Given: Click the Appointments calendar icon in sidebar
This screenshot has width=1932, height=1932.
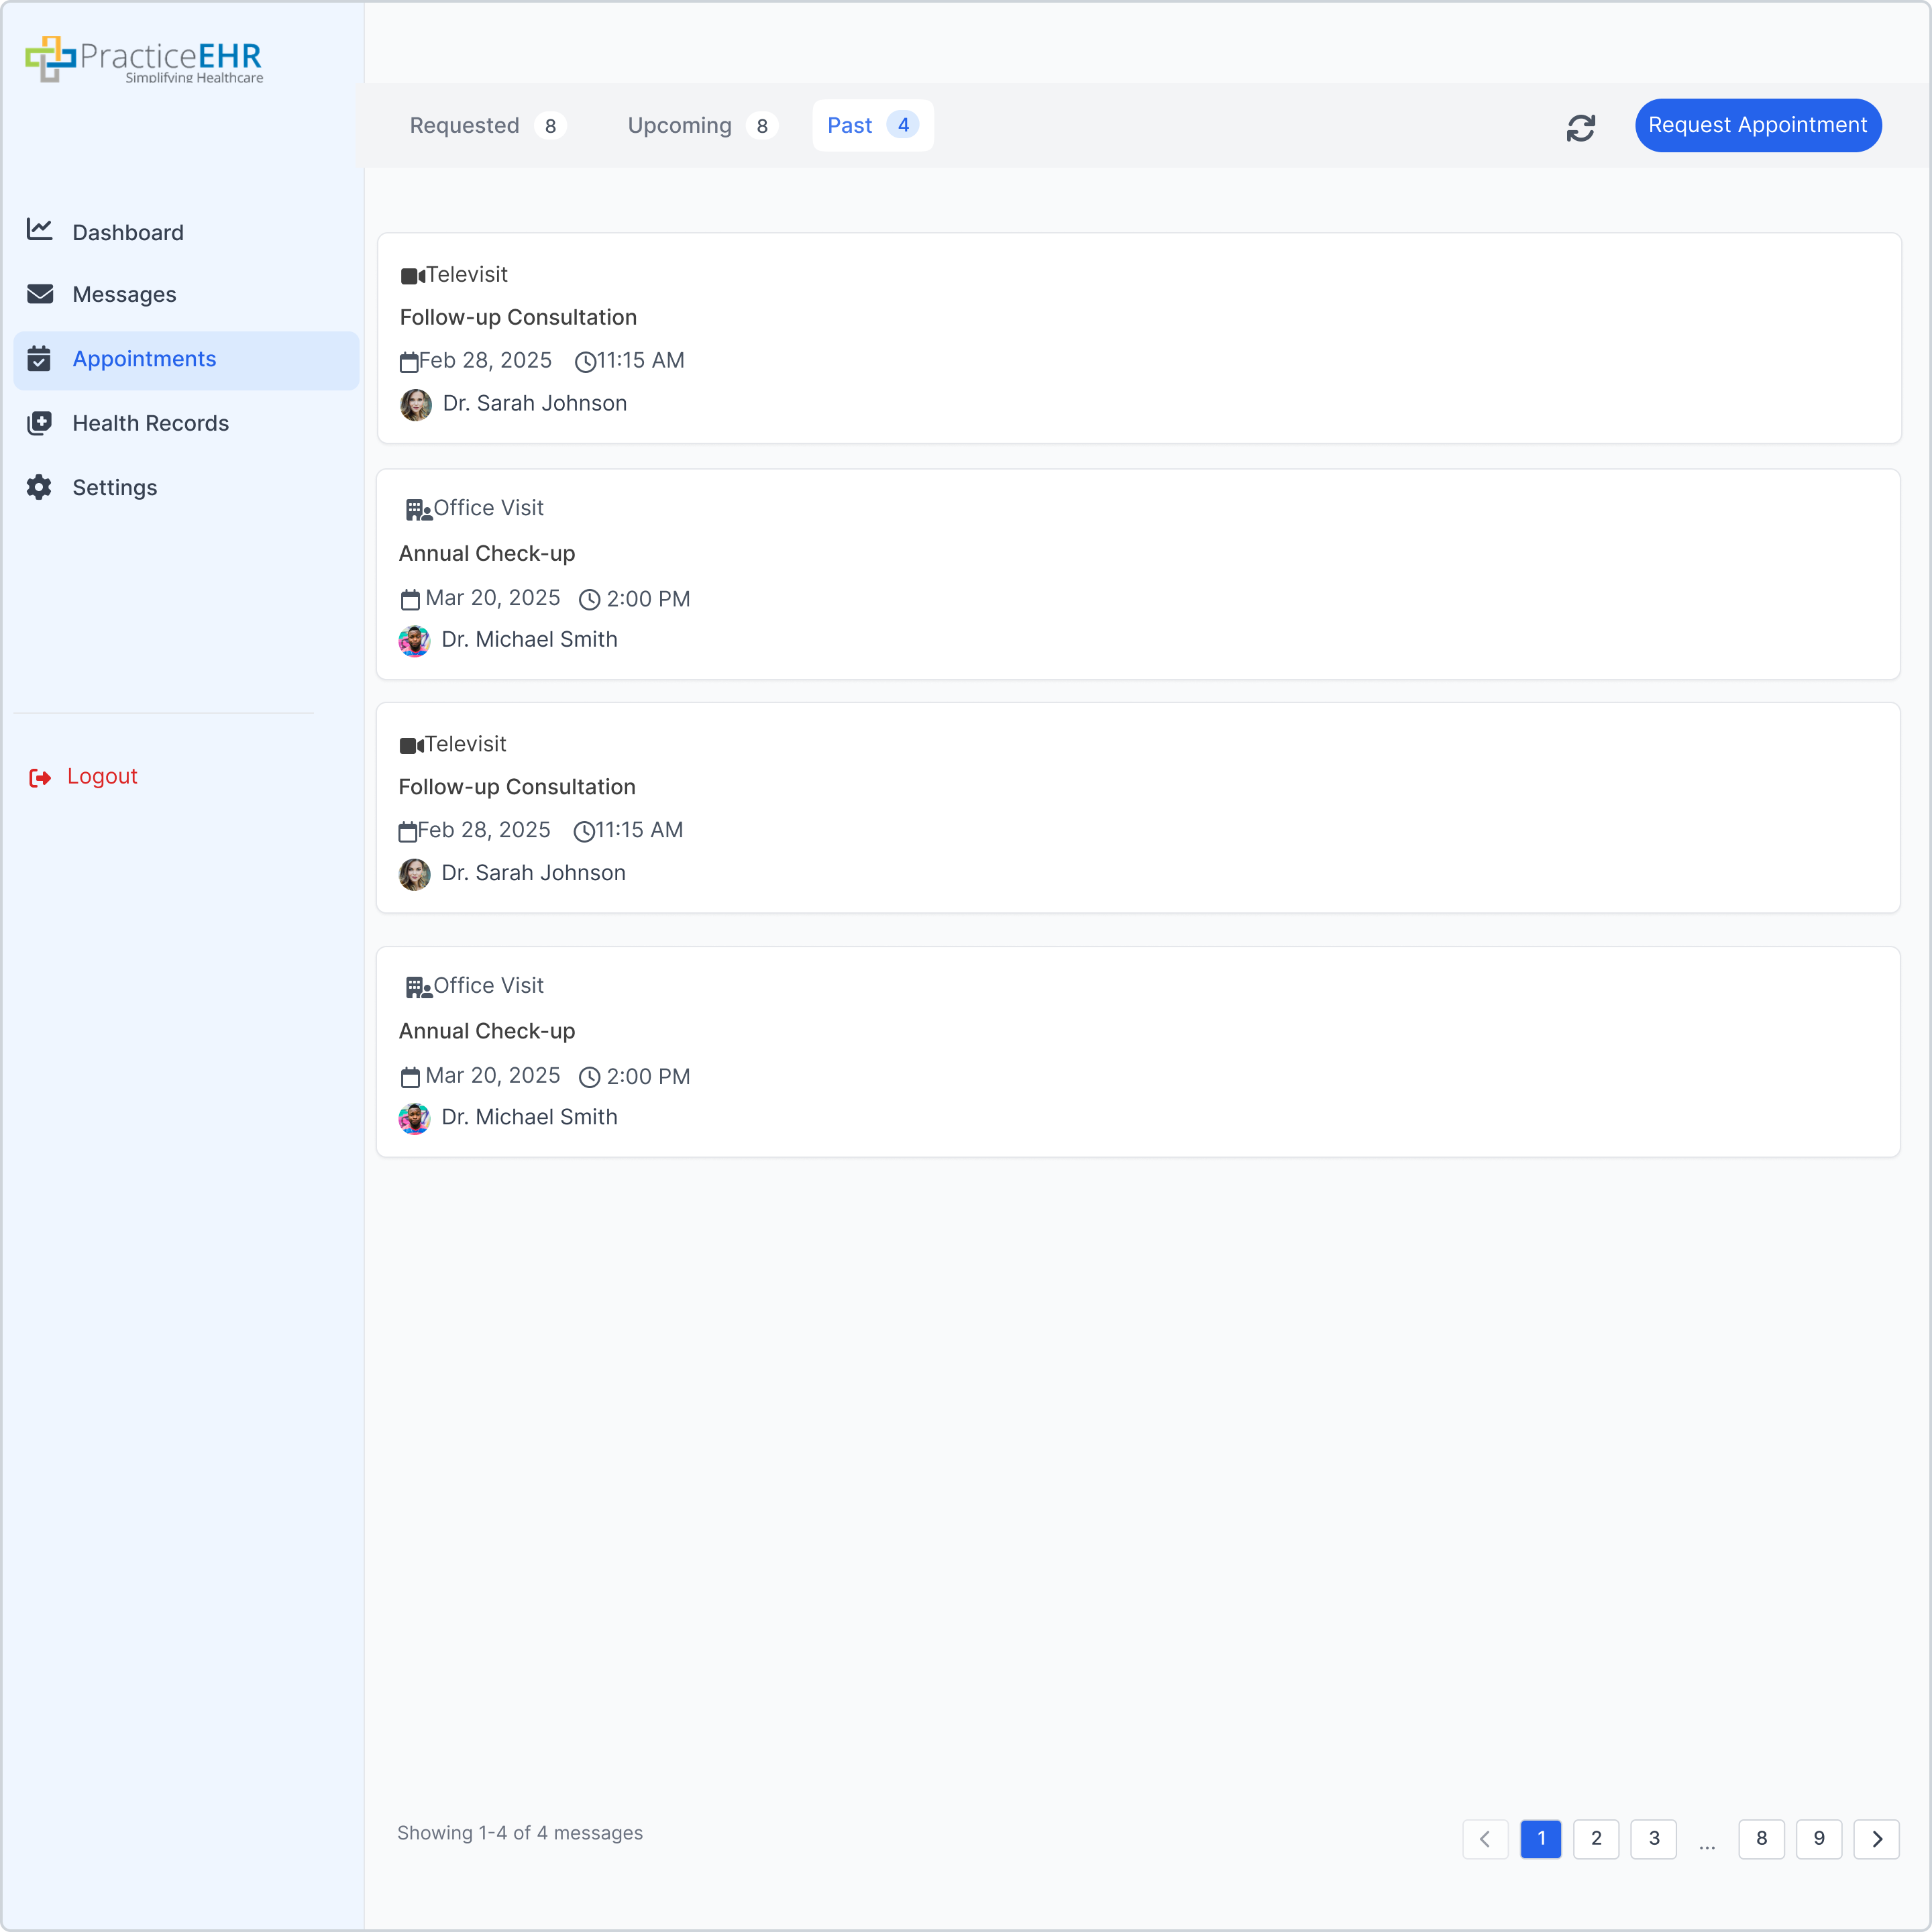Looking at the screenshot, I should point(40,359).
